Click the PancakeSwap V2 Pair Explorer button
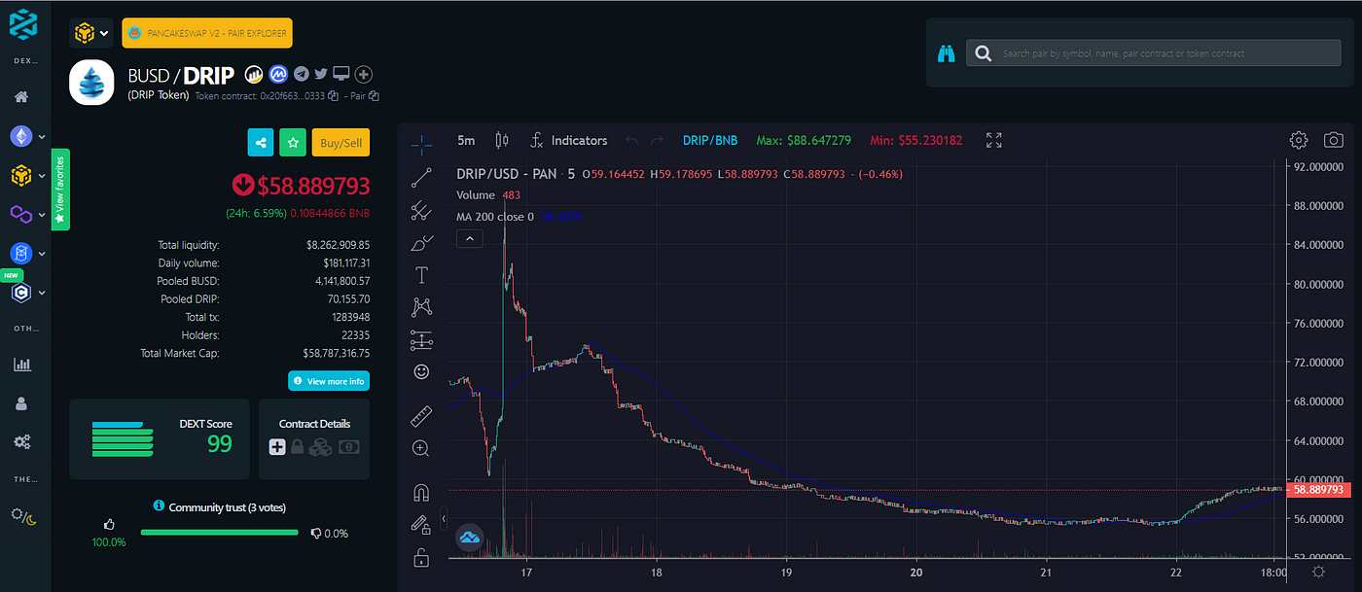The image size is (1362, 592). [x=207, y=33]
